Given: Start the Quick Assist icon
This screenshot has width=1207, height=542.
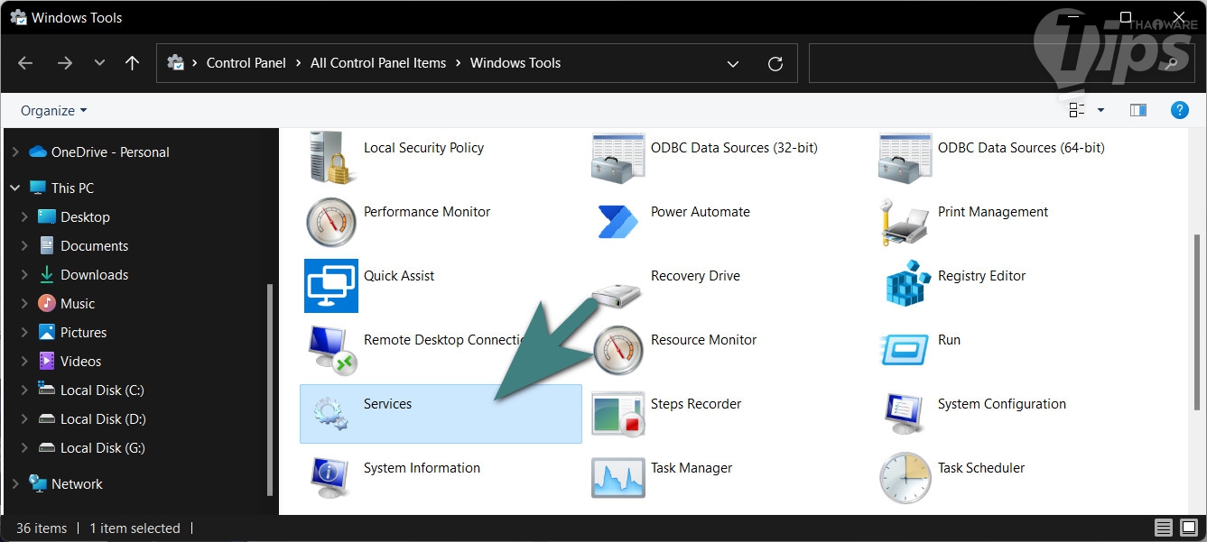Looking at the screenshot, I should coord(331,286).
